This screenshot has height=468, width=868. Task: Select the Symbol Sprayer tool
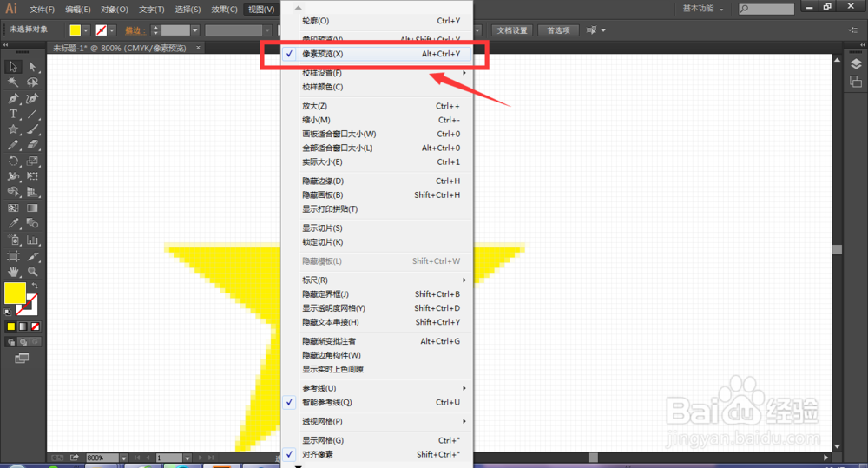click(13, 241)
